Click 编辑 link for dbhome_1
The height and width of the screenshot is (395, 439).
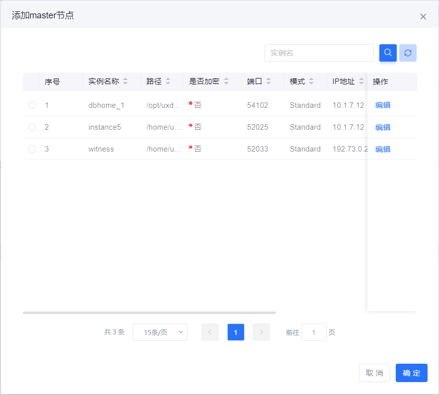[x=383, y=105]
